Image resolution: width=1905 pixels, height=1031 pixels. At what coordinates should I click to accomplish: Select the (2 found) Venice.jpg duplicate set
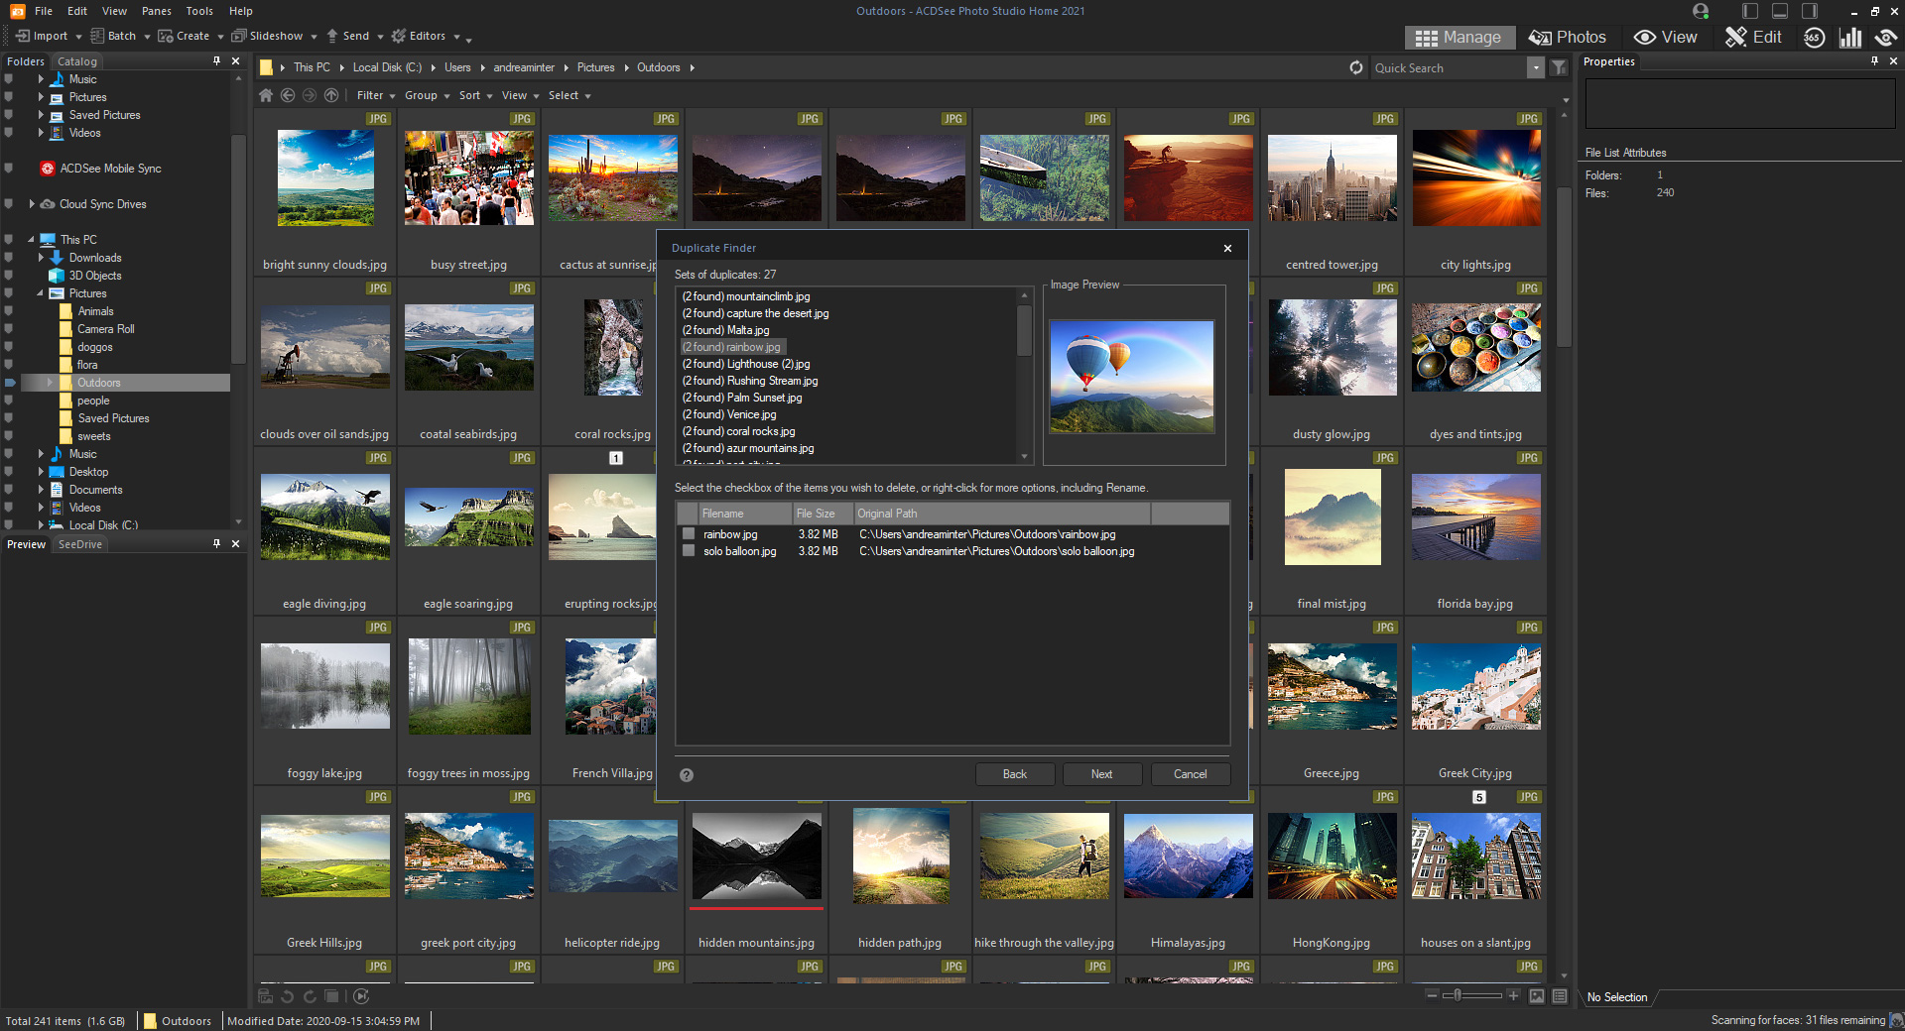731,414
